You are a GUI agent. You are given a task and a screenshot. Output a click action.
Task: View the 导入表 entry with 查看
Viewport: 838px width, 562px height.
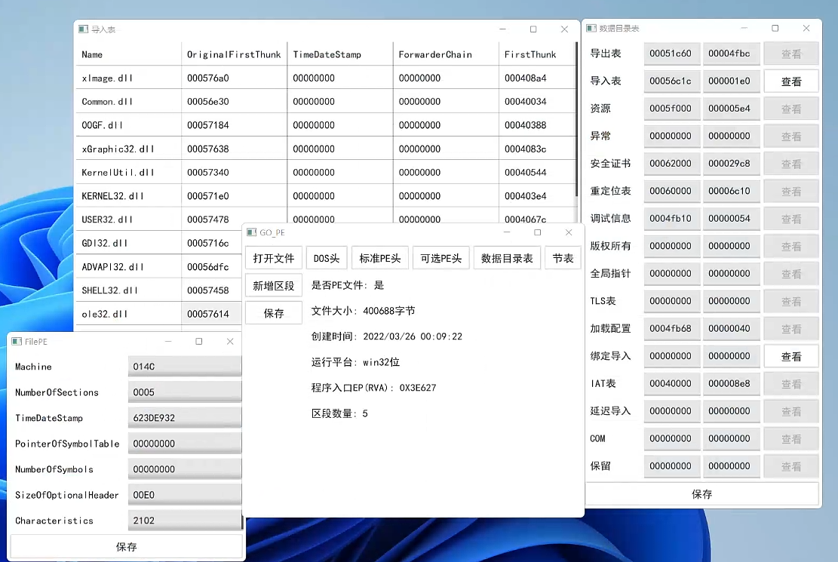point(790,81)
